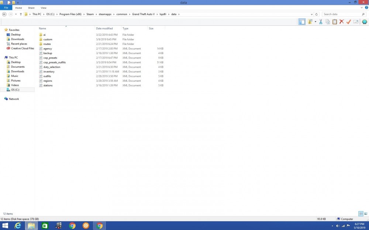Image resolution: width=369 pixels, height=230 pixels.
Task: Cut selection with the scissors icon
Action: [x=321, y=22]
